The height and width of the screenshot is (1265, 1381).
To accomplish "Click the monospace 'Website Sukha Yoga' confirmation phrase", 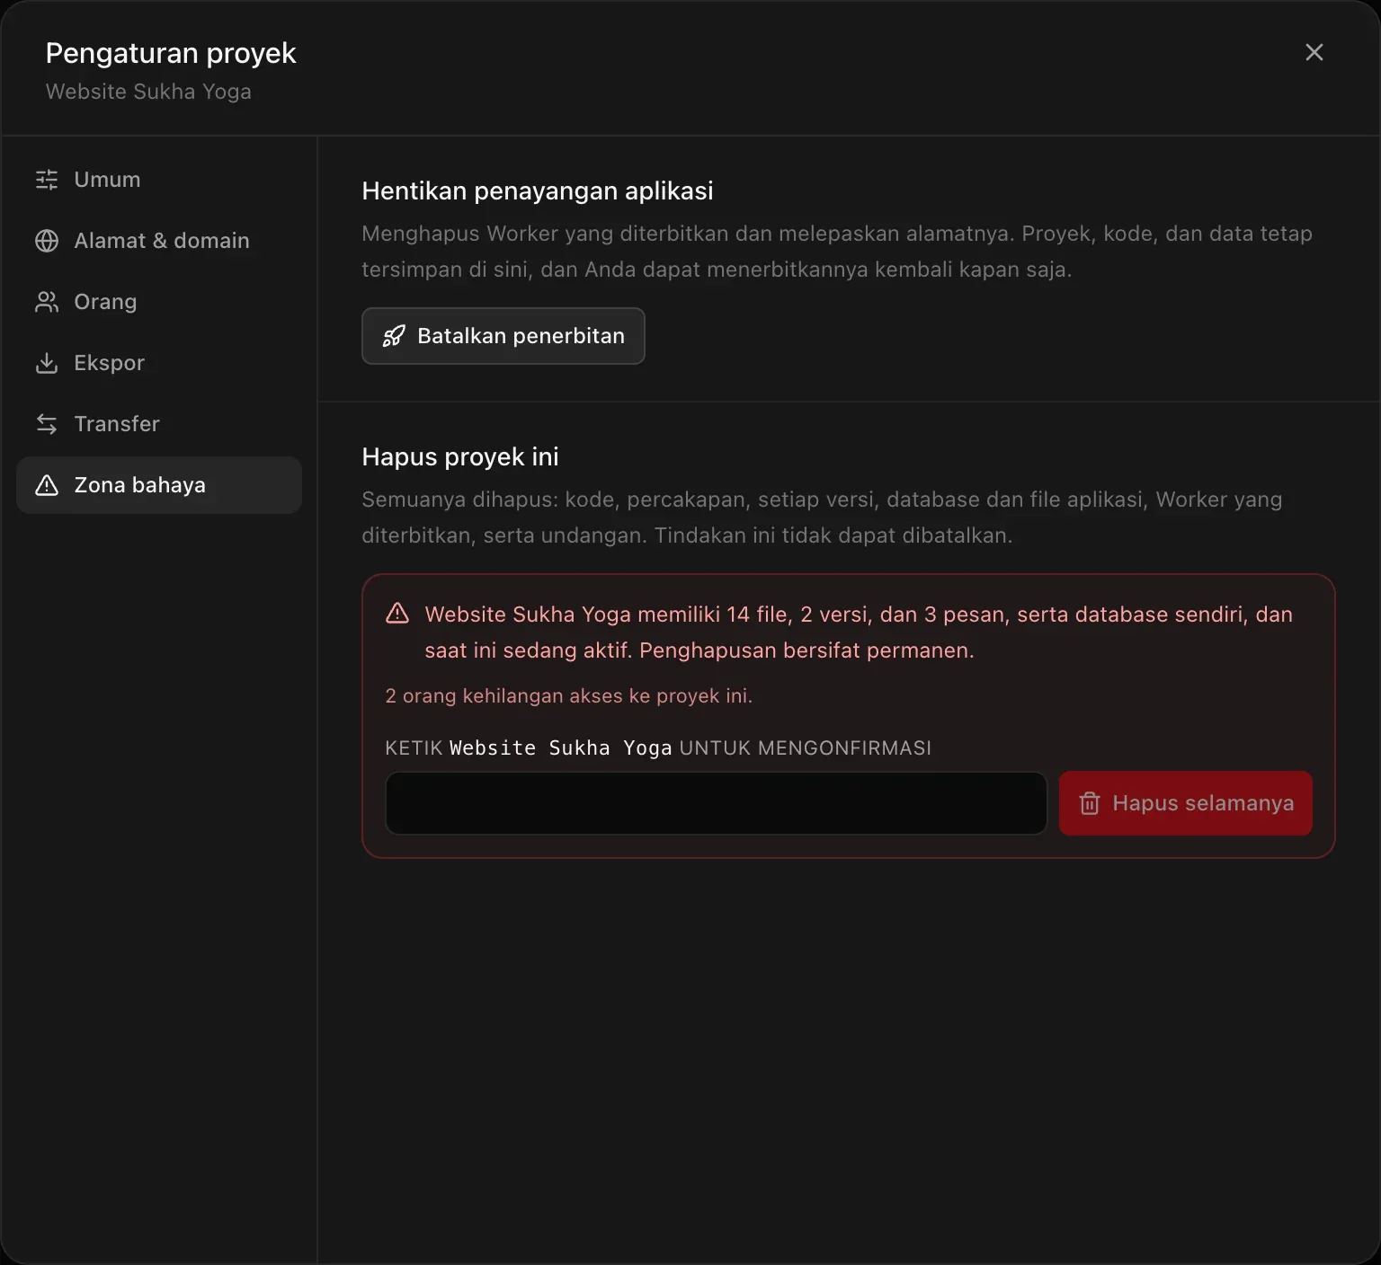I will tap(561, 747).
